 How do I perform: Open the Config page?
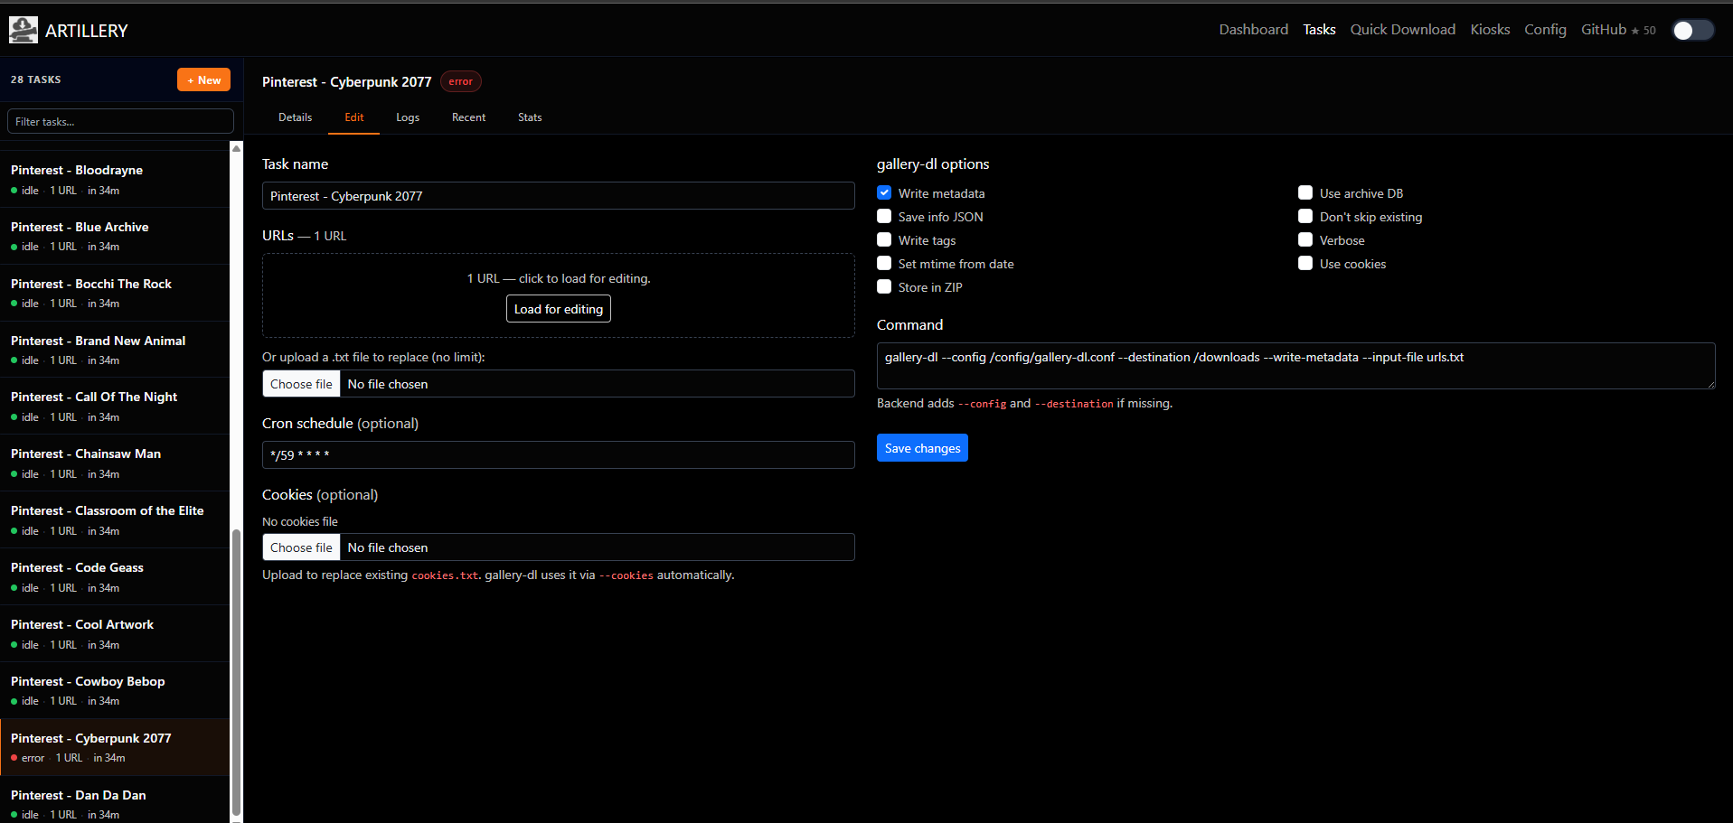coord(1545,30)
